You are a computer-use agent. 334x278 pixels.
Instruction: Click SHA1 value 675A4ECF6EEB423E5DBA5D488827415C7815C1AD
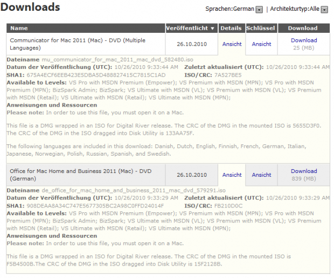(x=96, y=75)
